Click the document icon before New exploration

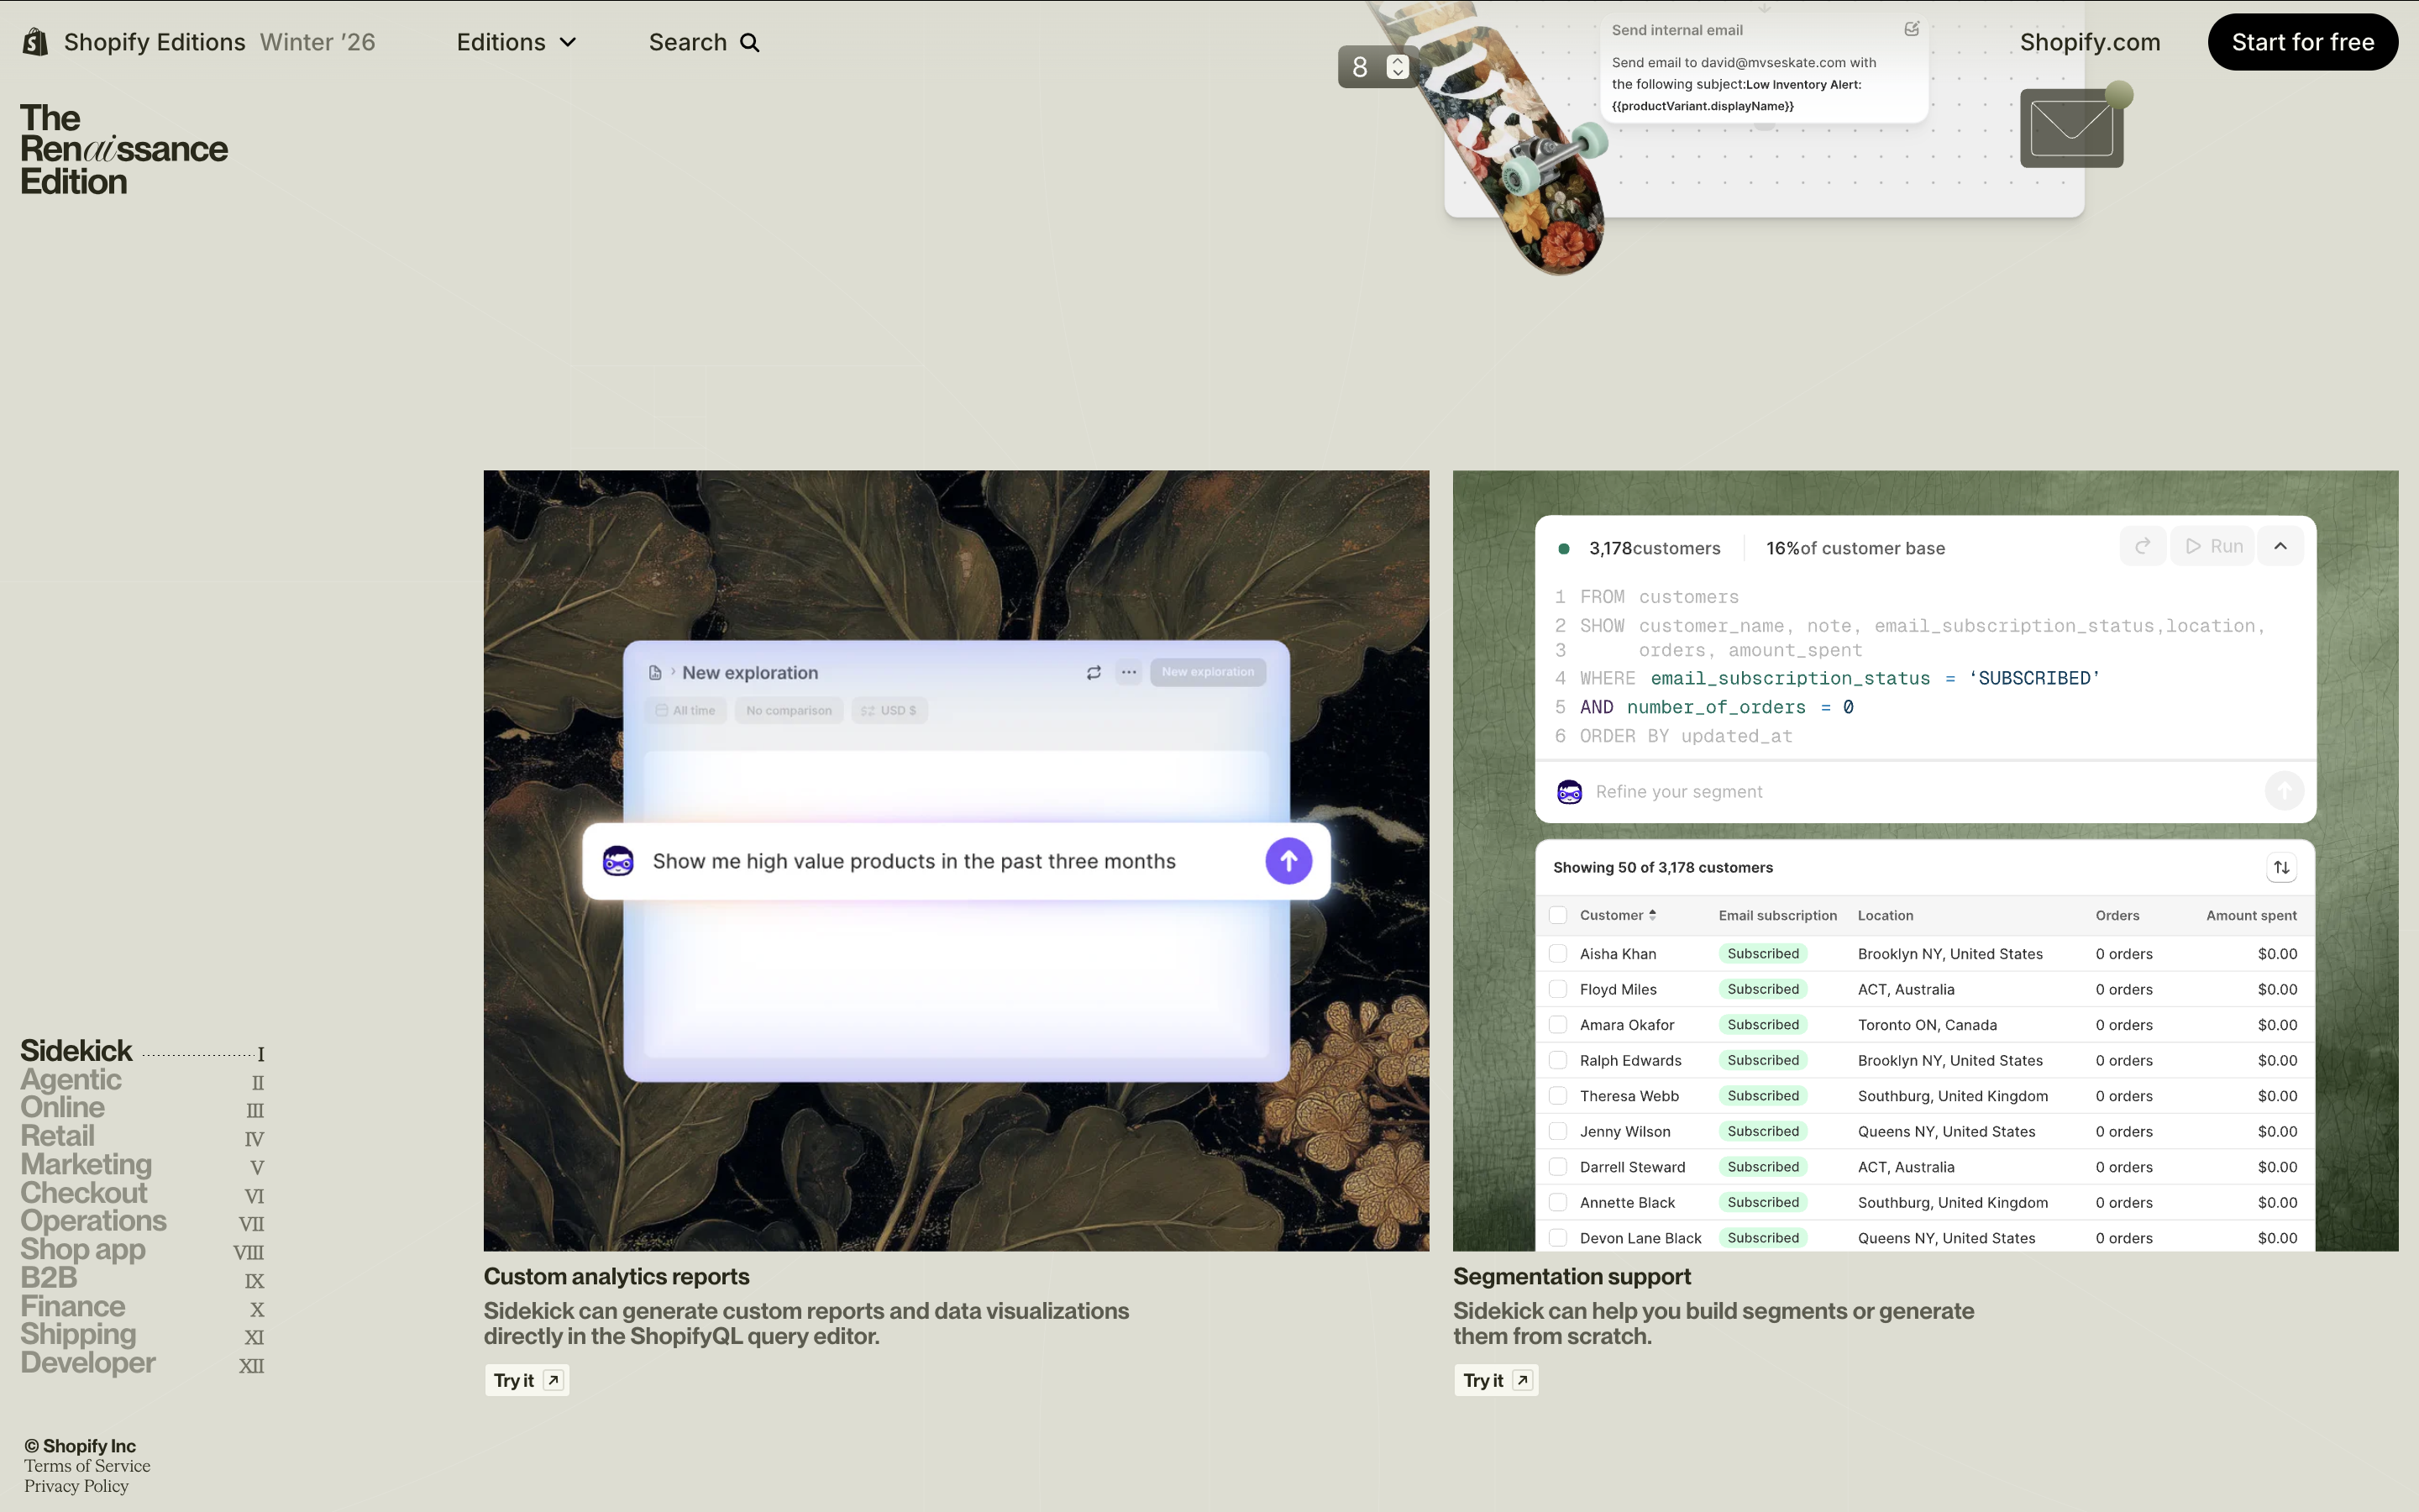pyautogui.click(x=655, y=673)
